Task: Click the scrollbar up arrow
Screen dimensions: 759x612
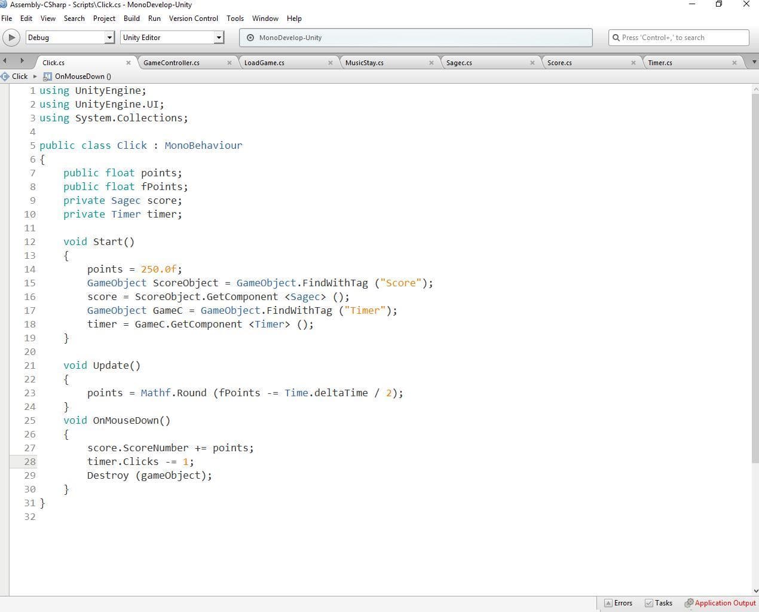Action: tap(755, 88)
